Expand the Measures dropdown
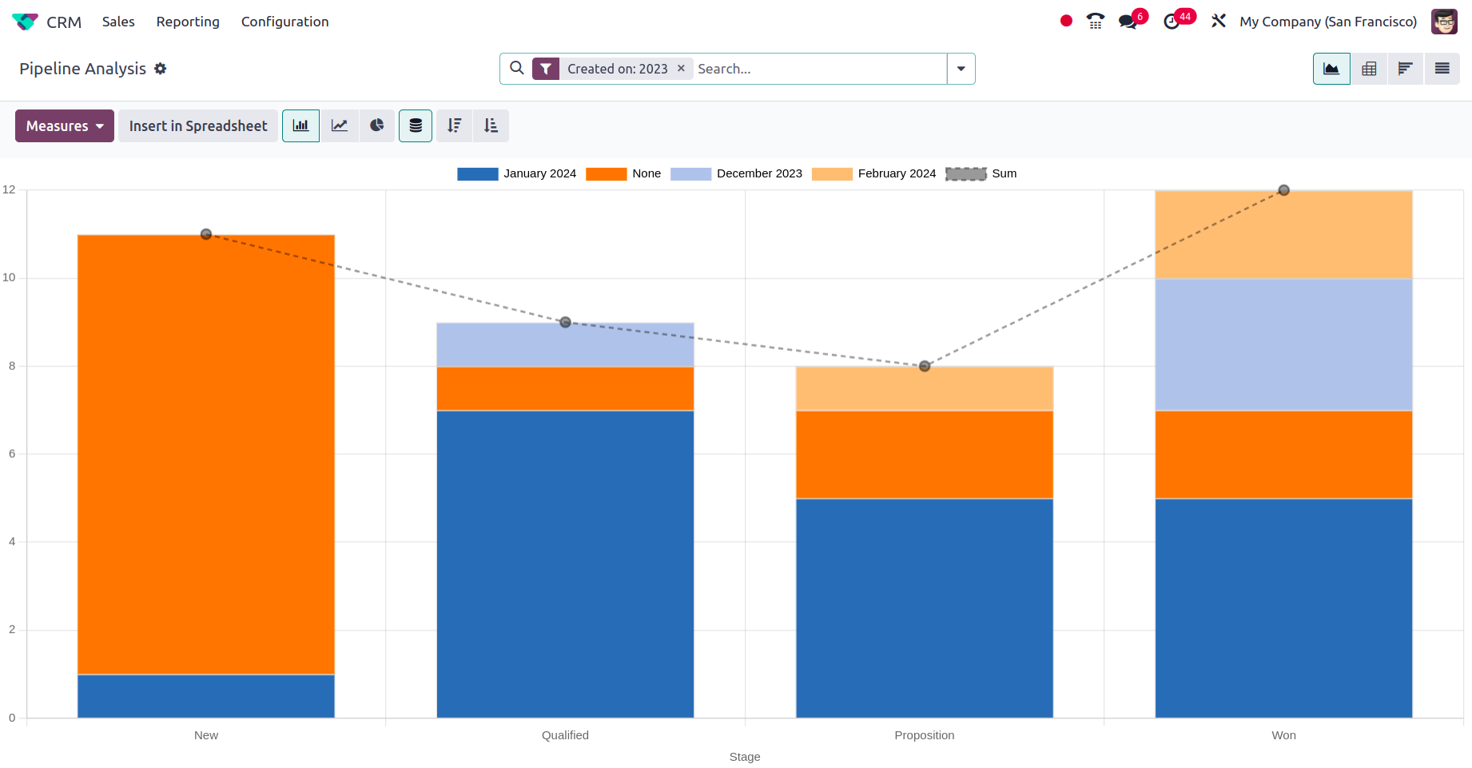This screenshot has width=1472, height=768. coord(65,125)
